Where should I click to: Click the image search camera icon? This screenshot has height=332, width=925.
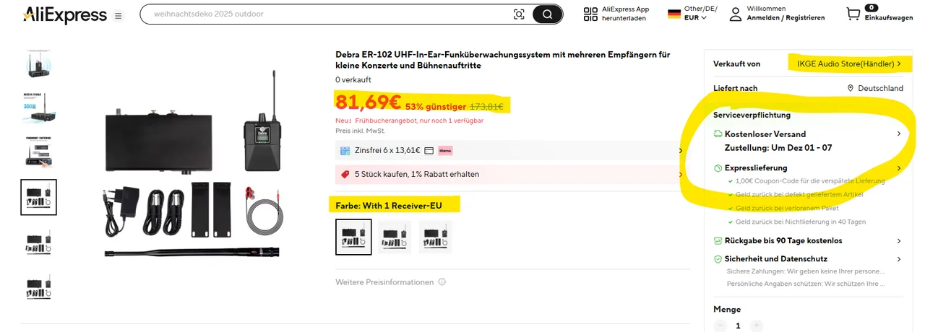(519, 14)
